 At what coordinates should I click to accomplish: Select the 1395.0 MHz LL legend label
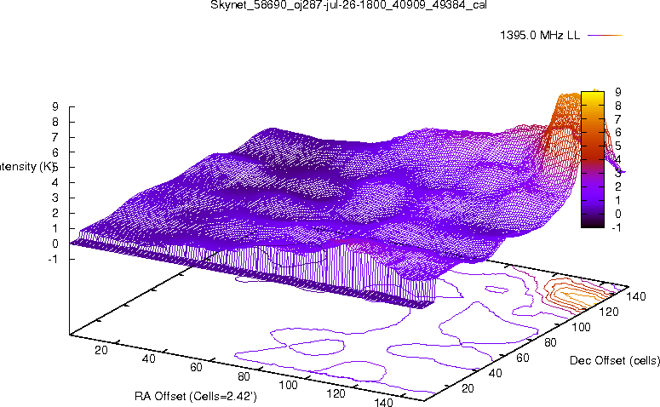coord(540,36)
